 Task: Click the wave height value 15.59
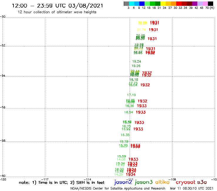121,156
